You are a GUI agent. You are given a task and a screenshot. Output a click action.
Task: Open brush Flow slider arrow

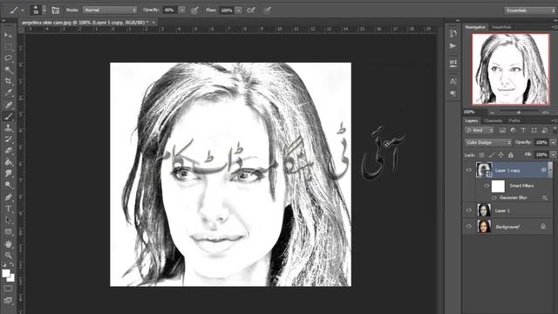pyautogui.click(x=238, y=10)
